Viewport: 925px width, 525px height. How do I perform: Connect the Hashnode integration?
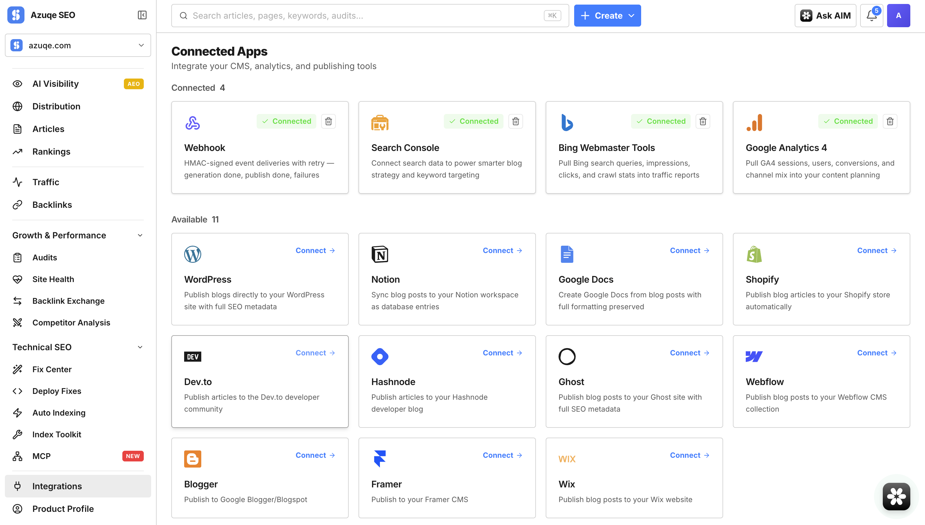pyautogui.click(x=502, y=353)
